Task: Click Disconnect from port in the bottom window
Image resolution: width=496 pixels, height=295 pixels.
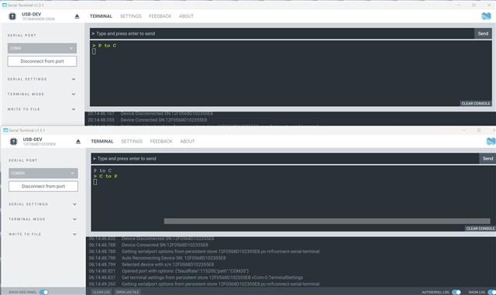Action: (43, 187)
